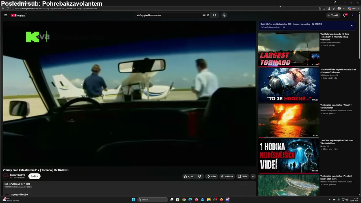
Task: Click the Vytvořit create button
Action: coord(333,15)
